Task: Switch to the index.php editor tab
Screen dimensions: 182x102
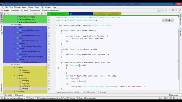Action: pyautogui.click(x=114, y=14)
